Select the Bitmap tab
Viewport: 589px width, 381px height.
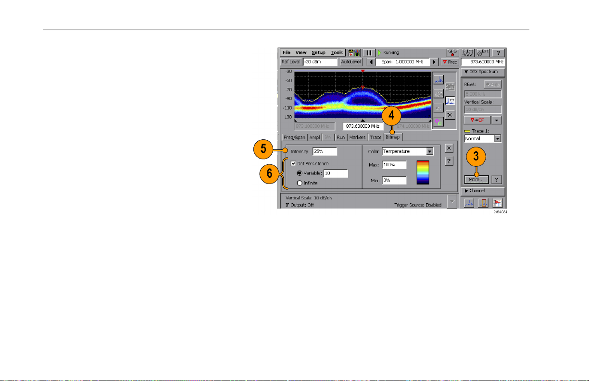click(x=393, y=137)
